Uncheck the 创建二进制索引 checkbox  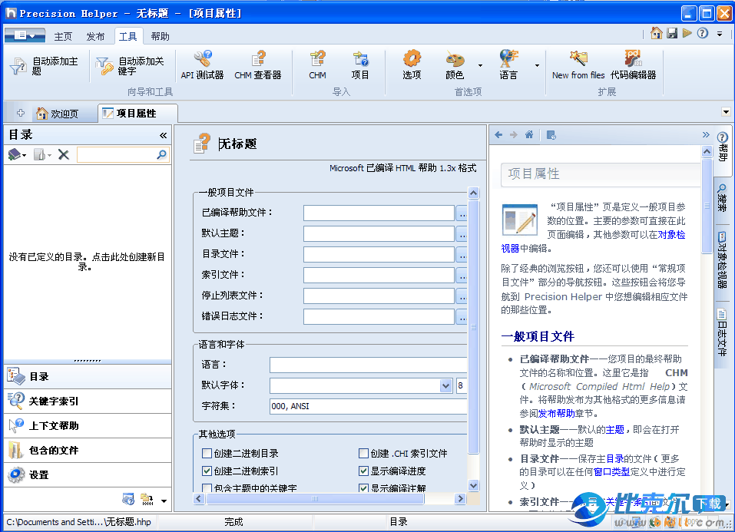click(207, 471)
